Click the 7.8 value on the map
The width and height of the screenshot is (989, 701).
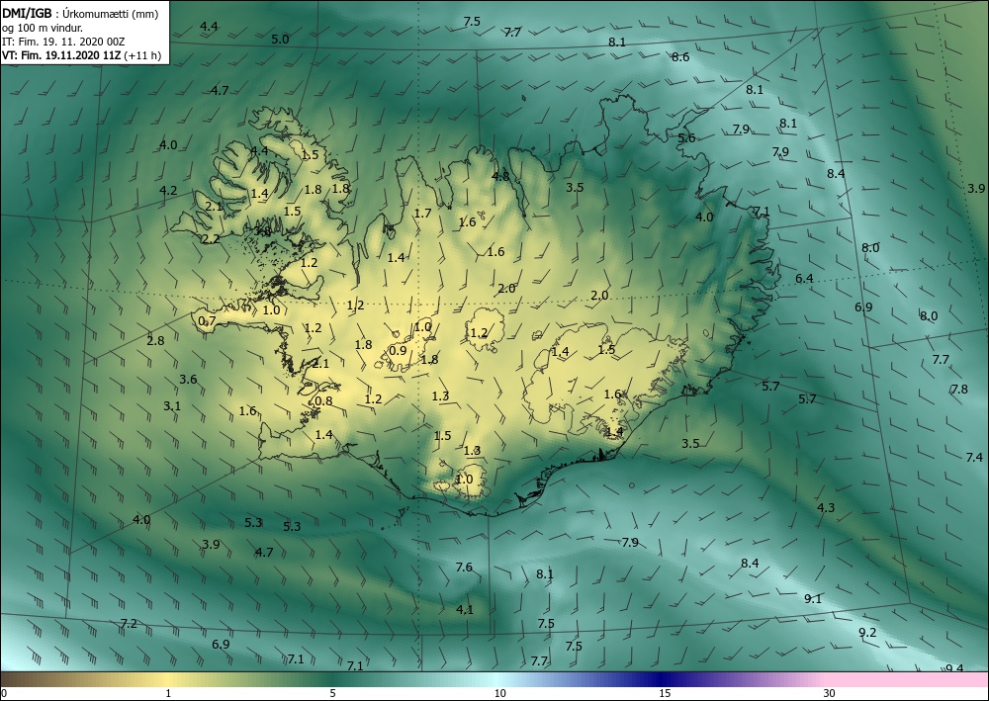959,390
